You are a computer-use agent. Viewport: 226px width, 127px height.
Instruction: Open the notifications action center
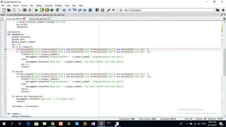point(221,124)
